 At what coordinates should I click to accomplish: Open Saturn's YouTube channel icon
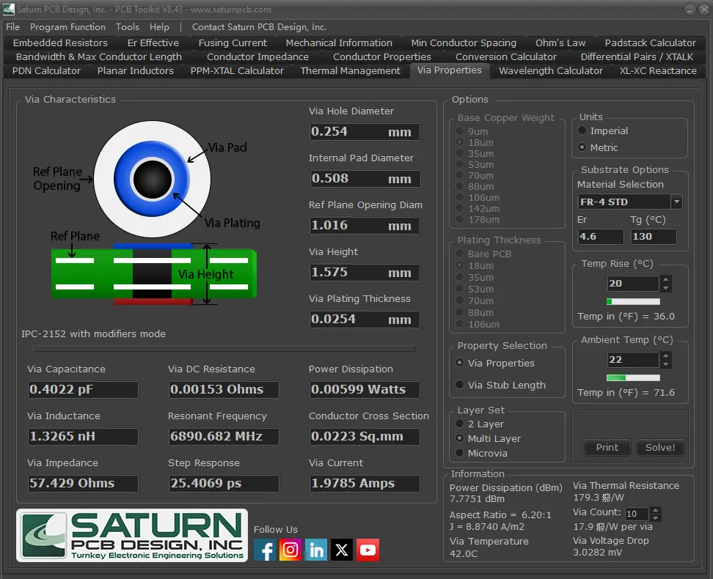[368, 550]
